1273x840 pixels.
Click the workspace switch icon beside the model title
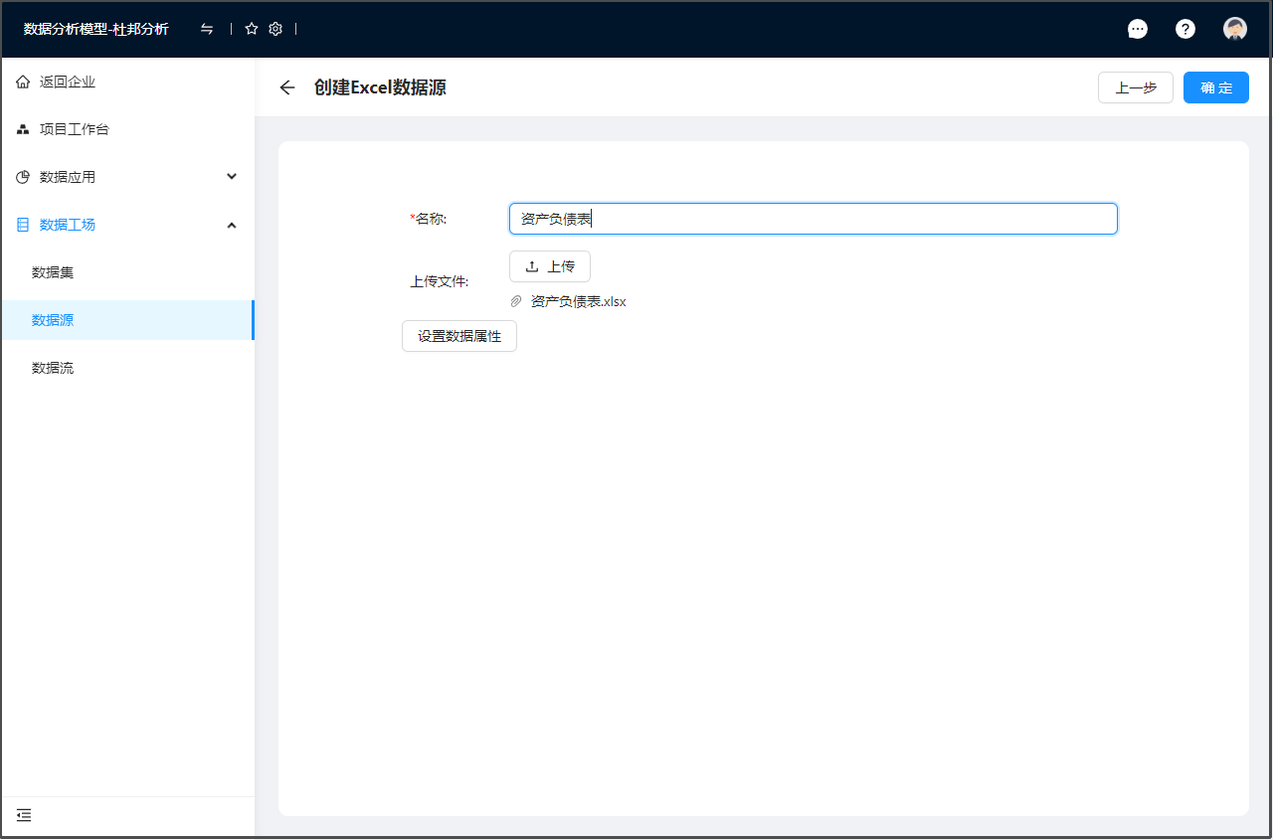207,28
